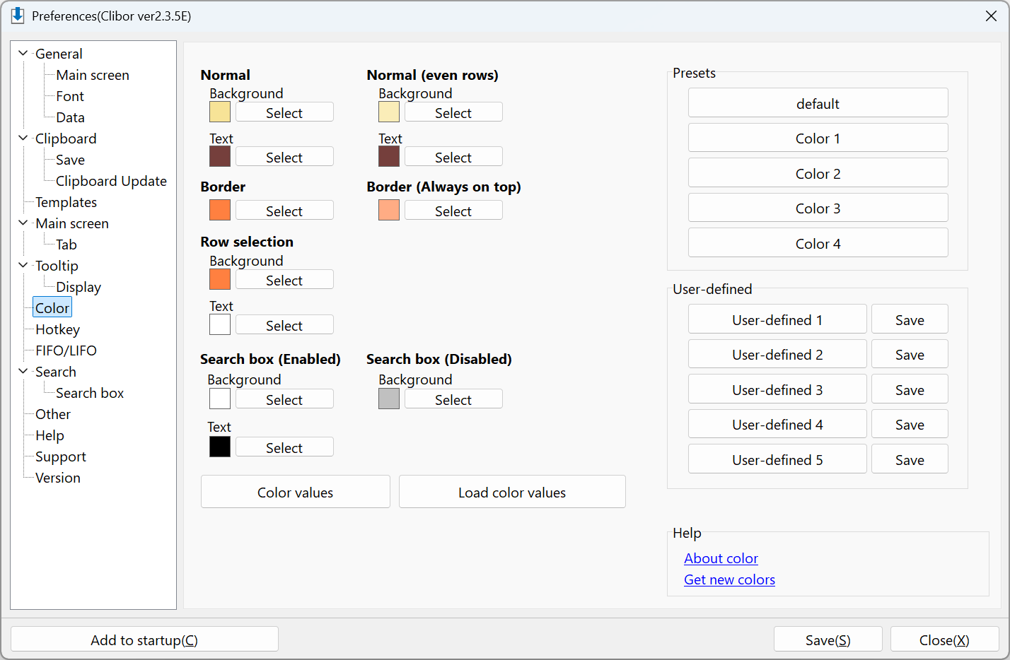Click Border (Always on top) color swatch
Screen dimensions: 1010x660
pyautogui.click(x=389, y=210)
